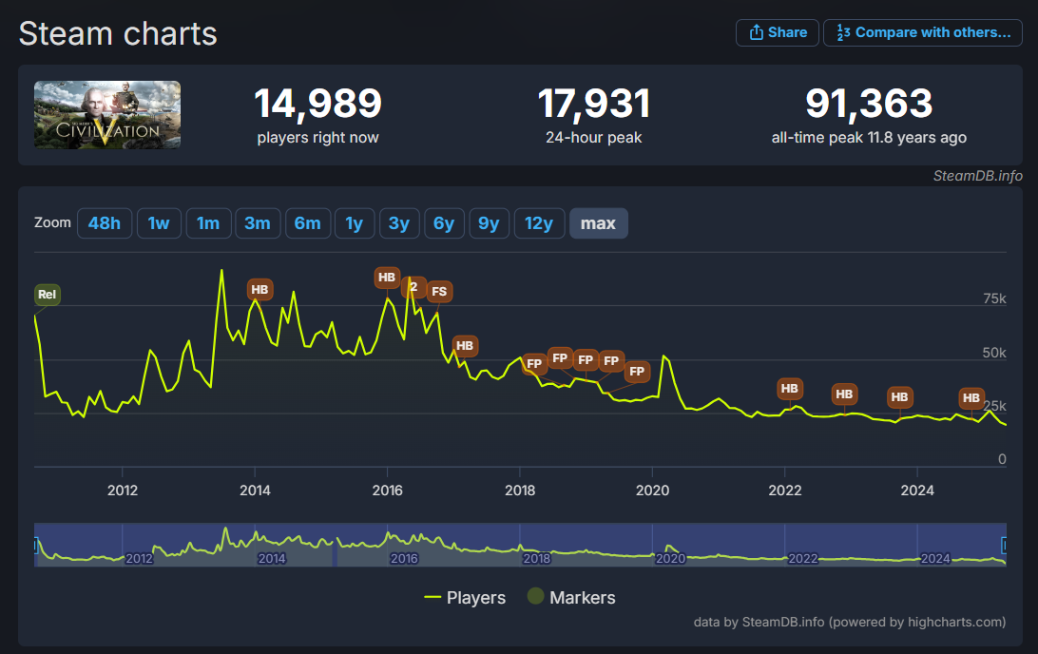Click the green Rel release marker
This screenshot has width=1038, height=654.
pyautogui.click(x=47, y=295)
